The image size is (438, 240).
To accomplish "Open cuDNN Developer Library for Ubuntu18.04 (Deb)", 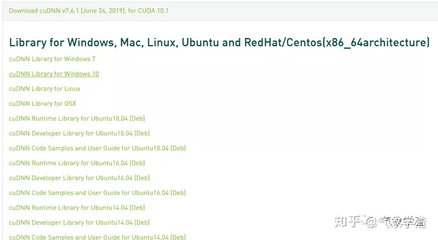I will 79,134.
